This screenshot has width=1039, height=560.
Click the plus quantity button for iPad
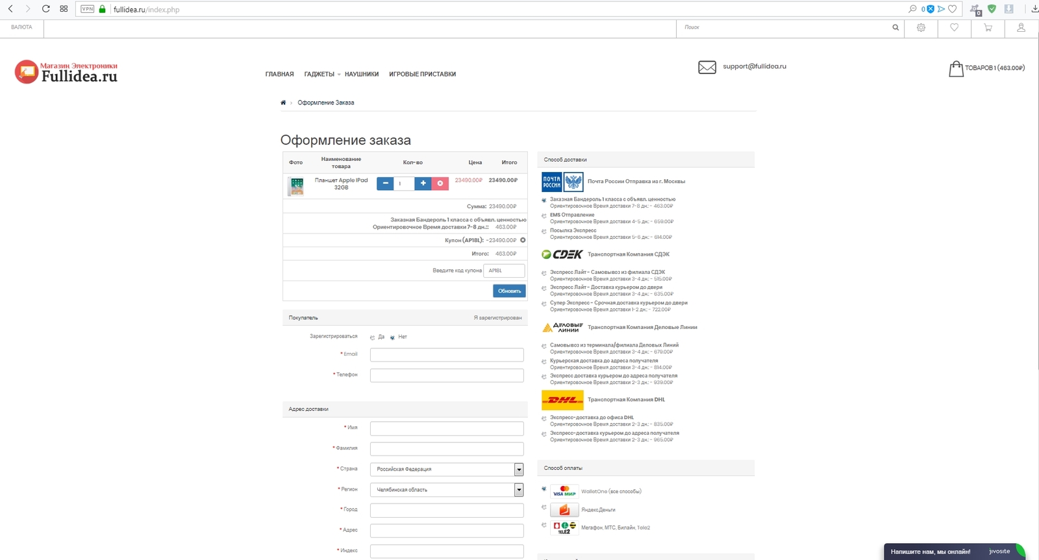tap(423, 184)
